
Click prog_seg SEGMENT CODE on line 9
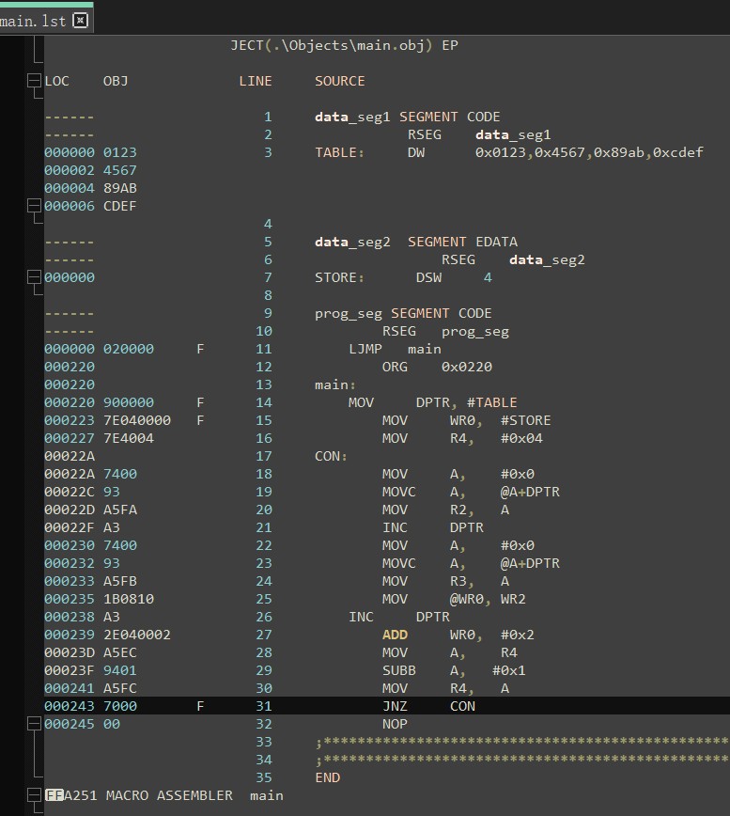(403, 313)
